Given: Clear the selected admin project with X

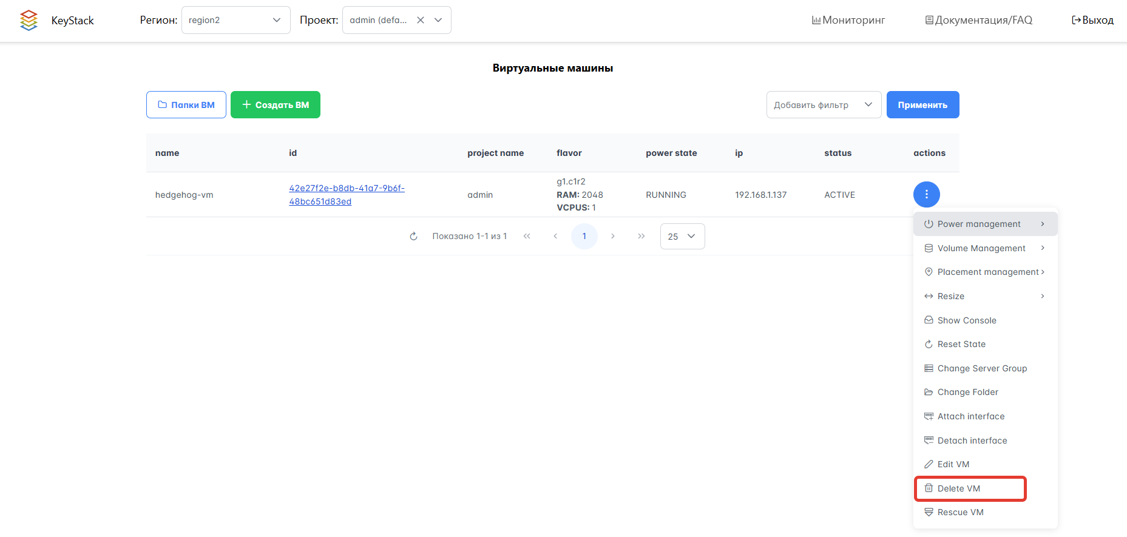Looking at the screenshot, I should click(x=420, y=20).
